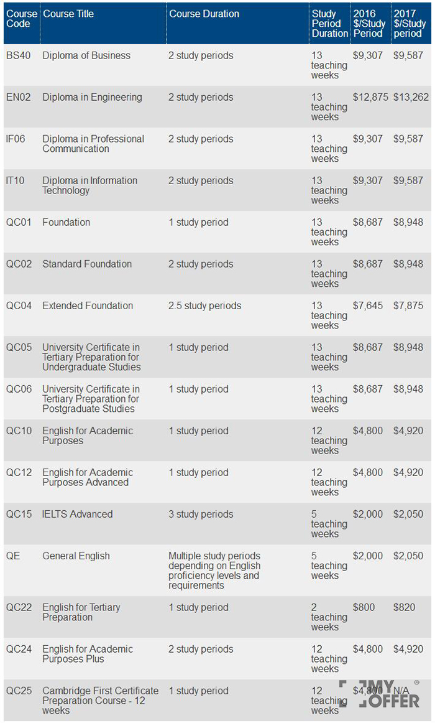Click the IF06 course code

(x=16, y=139)
